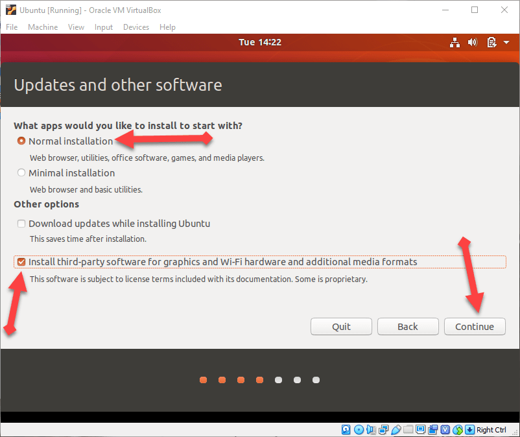Click the USB devices status icon

tap(395, 429)
